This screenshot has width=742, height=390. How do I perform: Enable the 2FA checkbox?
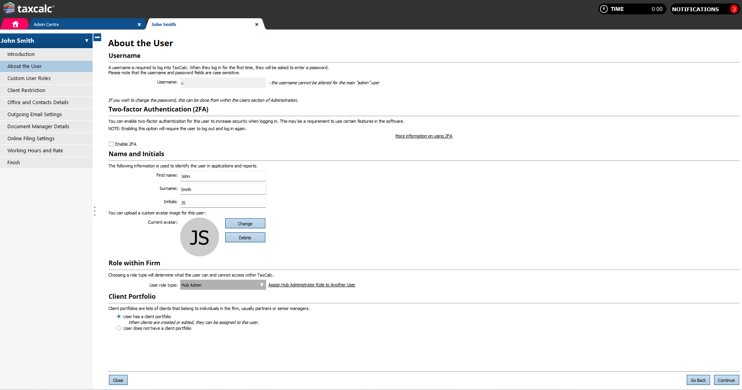111,144
